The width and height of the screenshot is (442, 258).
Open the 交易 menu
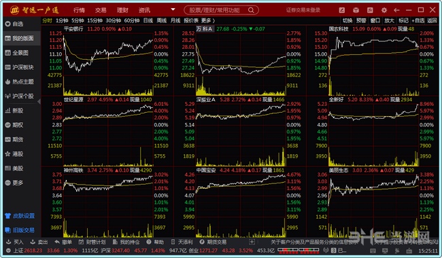point(101,10)
